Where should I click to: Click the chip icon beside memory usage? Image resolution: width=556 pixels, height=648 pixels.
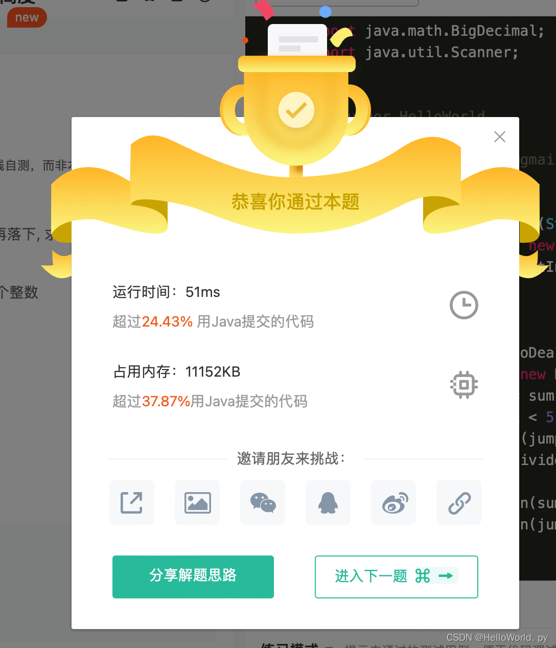click(x=464, y=385)
